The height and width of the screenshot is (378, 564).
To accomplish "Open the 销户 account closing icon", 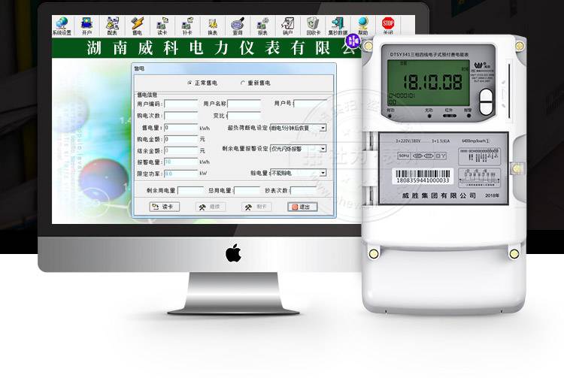I will (287, 26).
